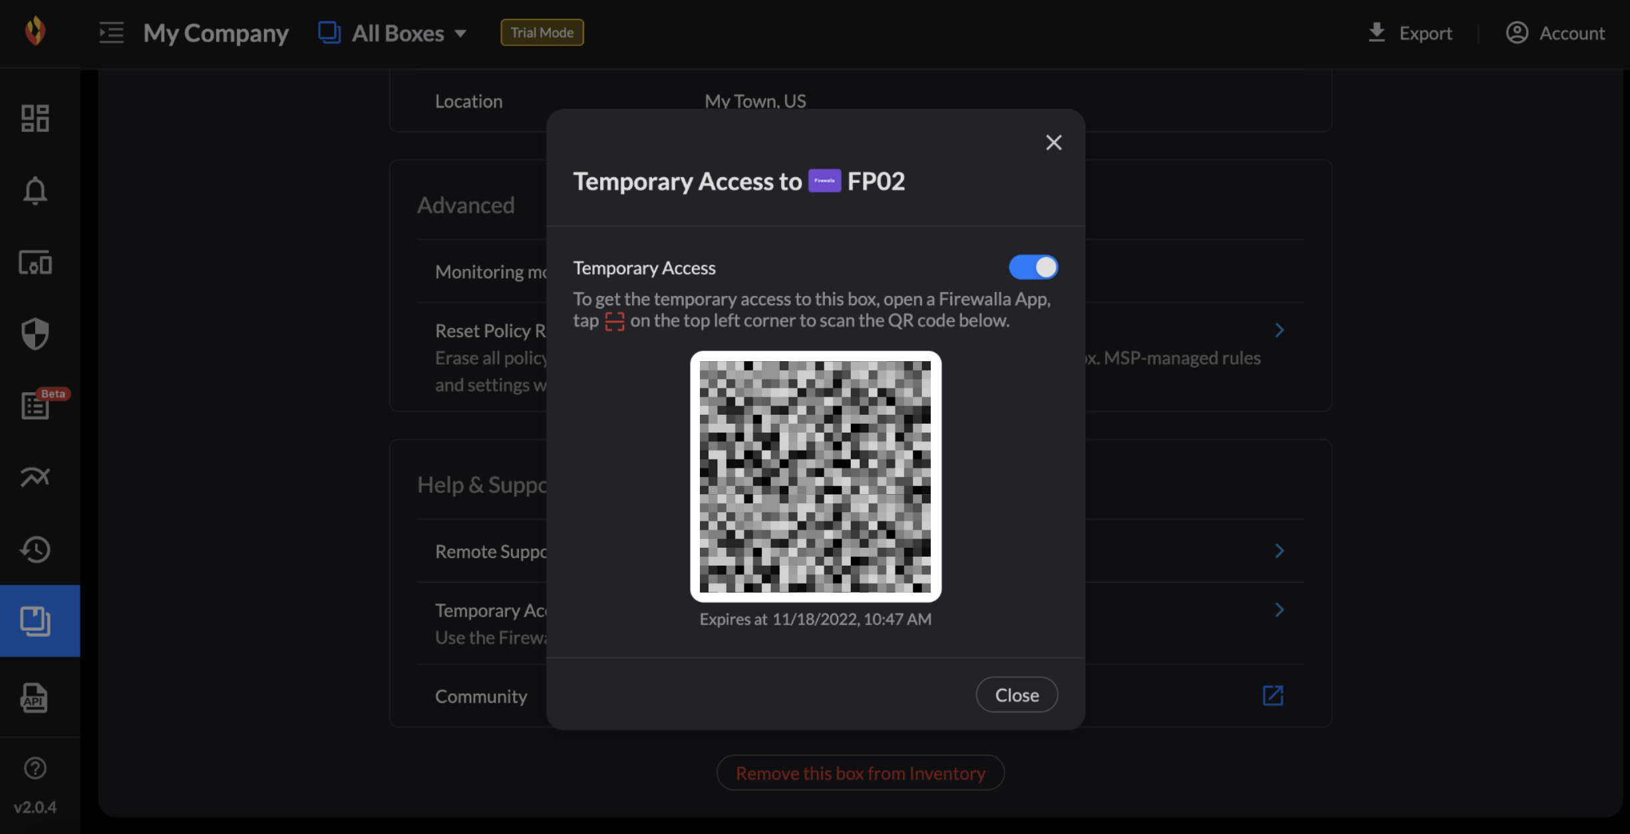1630x834 pixels.
Task: Click the Account label
Action: click(1572, 33)
